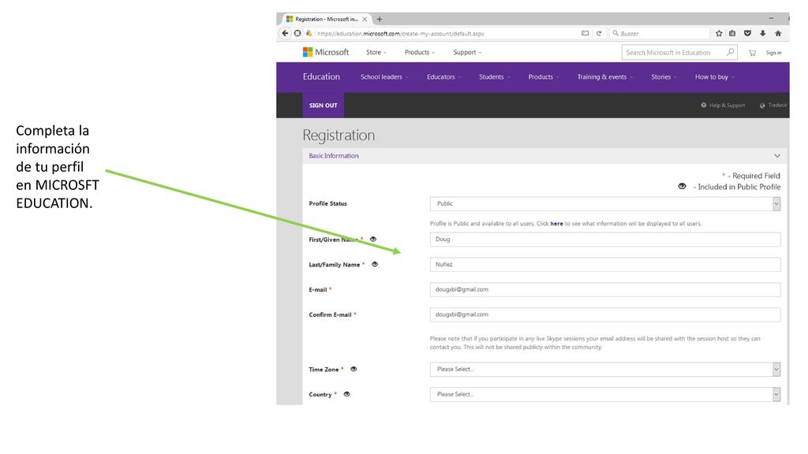
Task: Open a new browser tab with plus
Action: [x=380, y=19]
